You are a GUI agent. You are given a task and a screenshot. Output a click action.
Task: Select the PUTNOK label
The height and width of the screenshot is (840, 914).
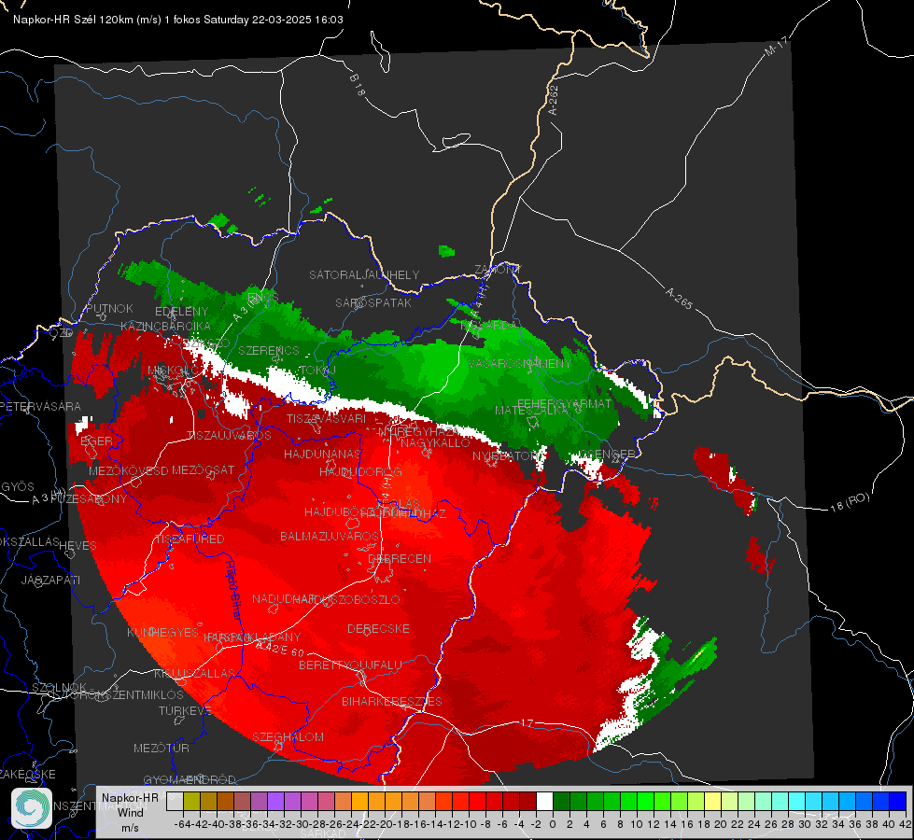pyautogui.click(x=109, y=308)
